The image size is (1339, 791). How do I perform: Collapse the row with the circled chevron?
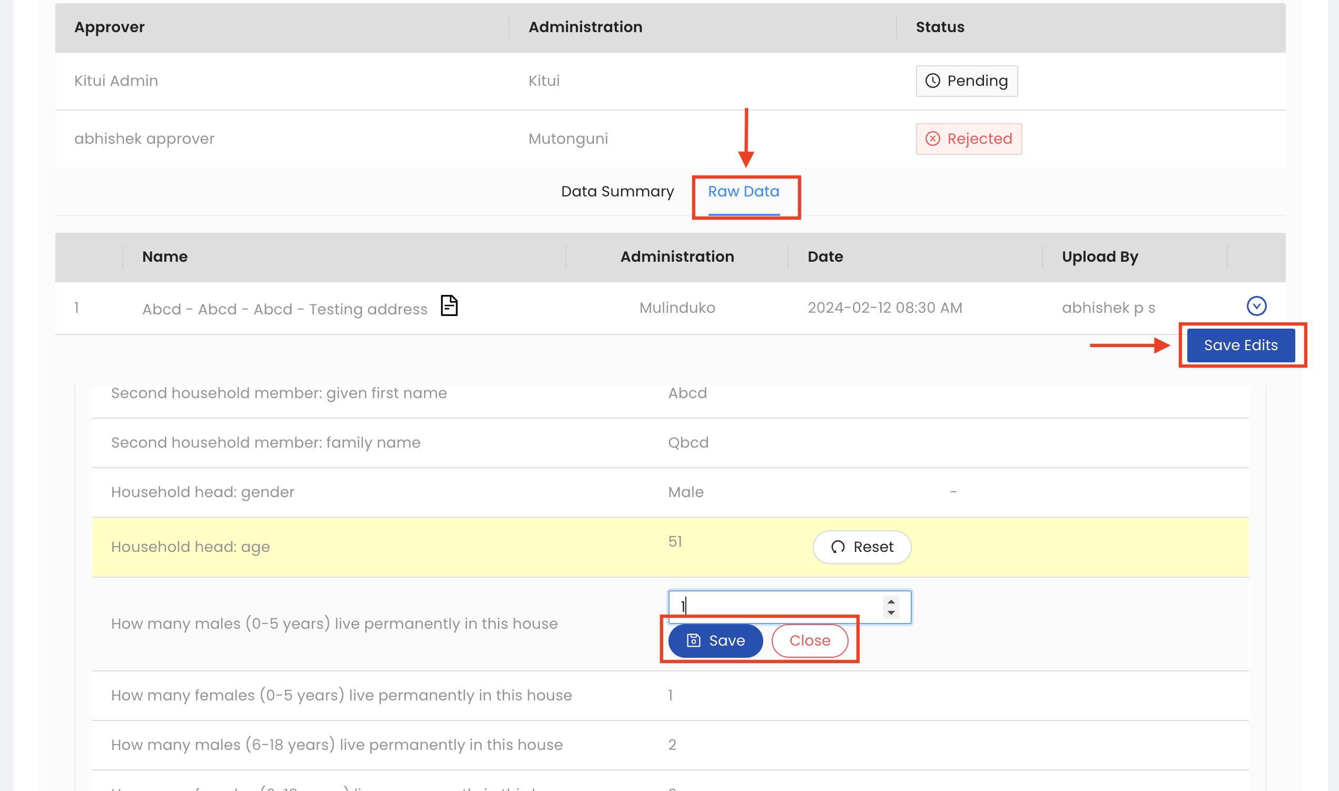click(1256, 306)
